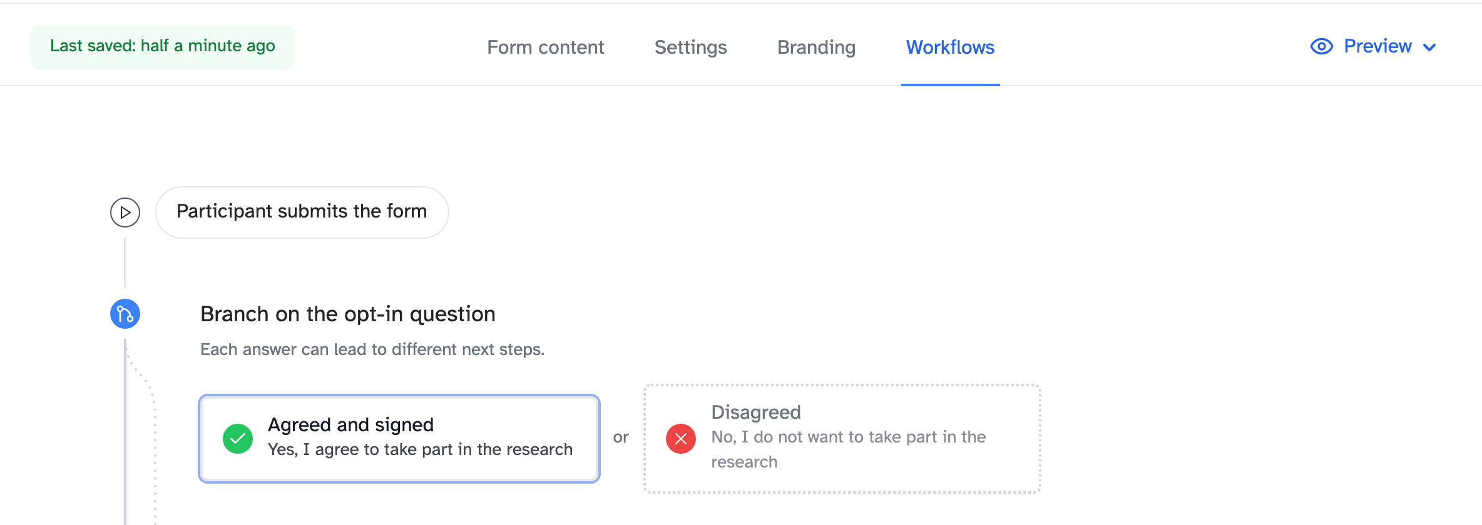Click the red X icon in Disagreed card
This screenshot has width=1482, height=525.
point(681,439)
